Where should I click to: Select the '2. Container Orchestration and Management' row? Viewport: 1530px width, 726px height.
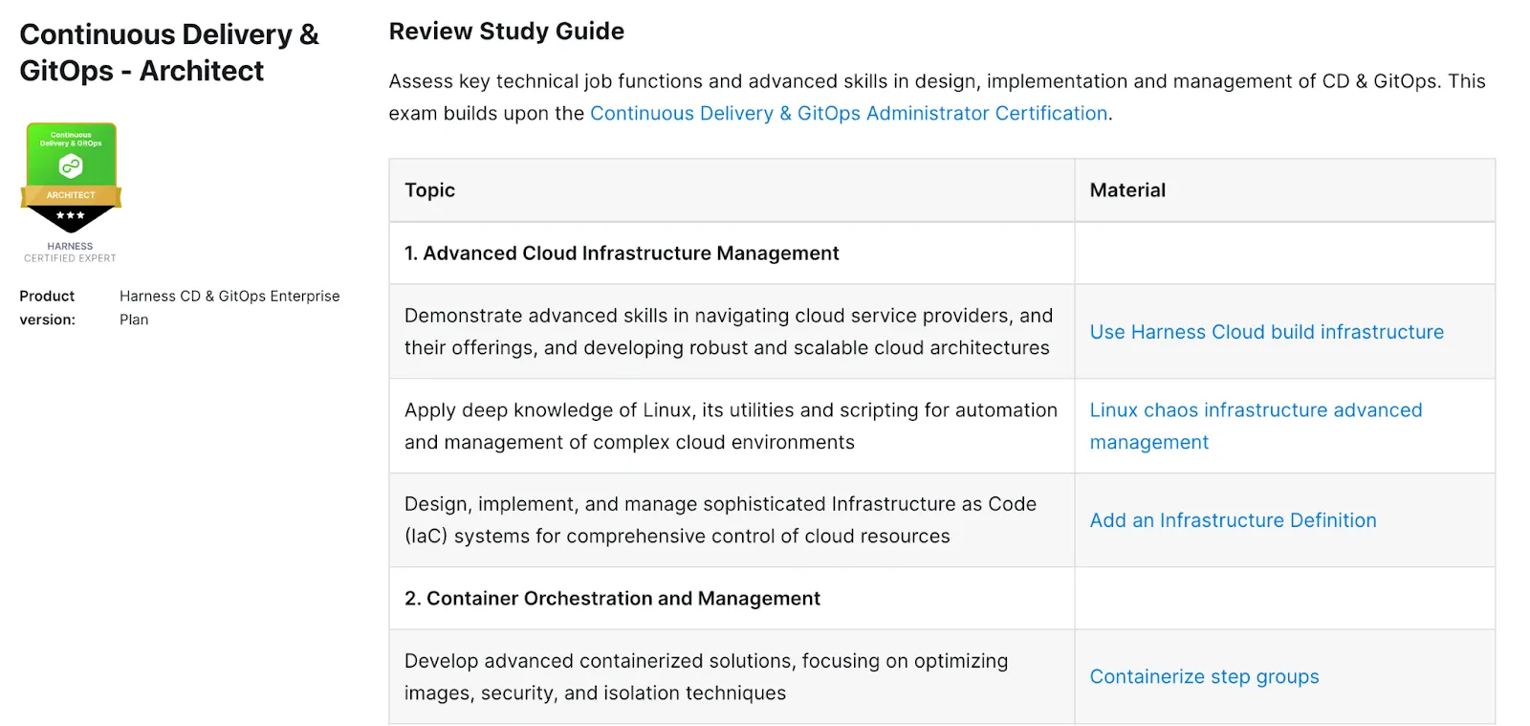point(612,598)
